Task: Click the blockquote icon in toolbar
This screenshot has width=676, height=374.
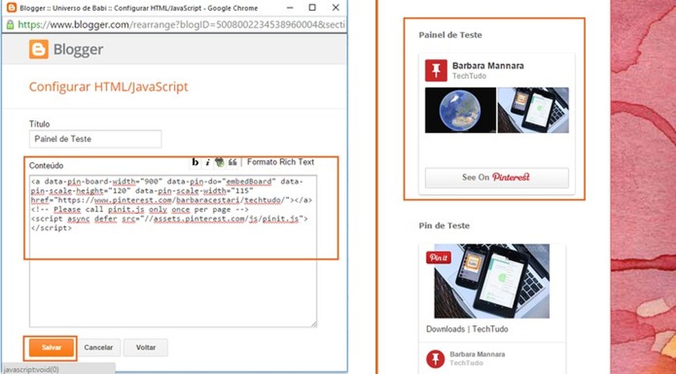Action: (232, 163)
